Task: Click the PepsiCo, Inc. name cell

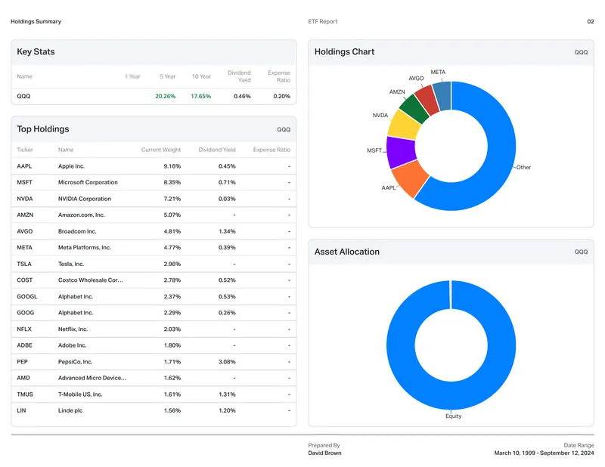Action: coord(75,362)
